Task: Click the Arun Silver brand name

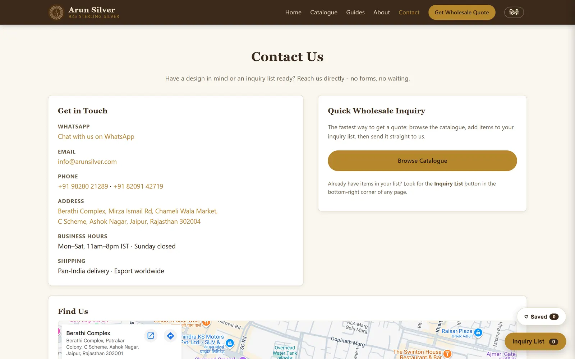Action: point(92,10)
